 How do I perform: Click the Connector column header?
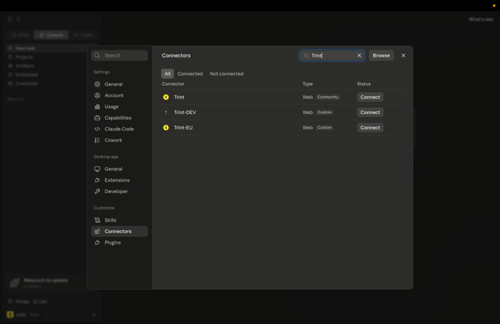[x=173, y=83]
